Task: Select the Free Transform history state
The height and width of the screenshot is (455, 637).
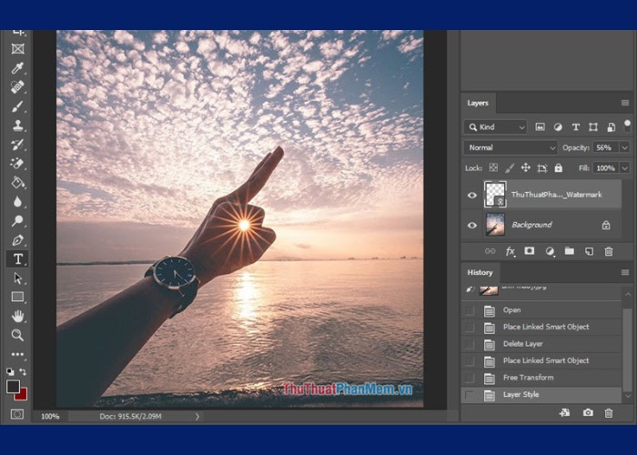Action: point(528,378)
